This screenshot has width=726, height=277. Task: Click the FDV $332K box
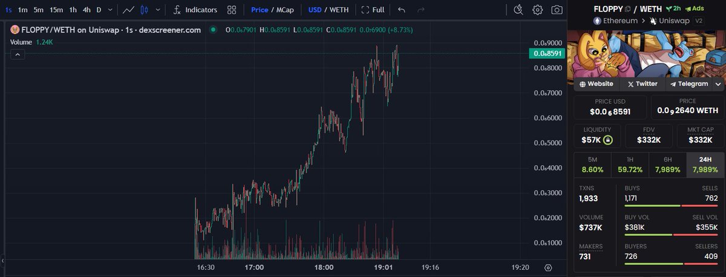tap(649, 135)
